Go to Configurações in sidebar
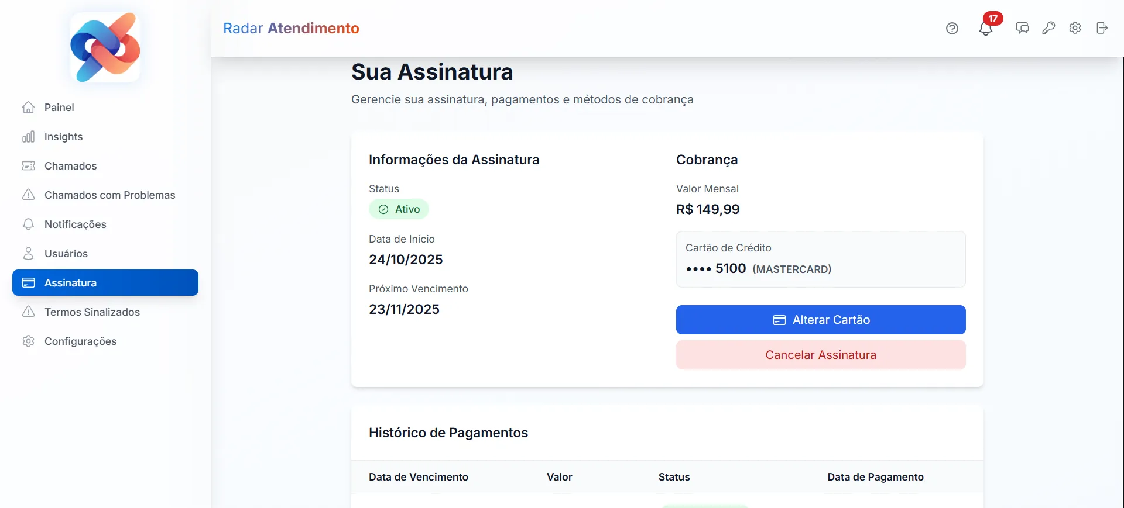This screenshot has width=1124, height=508. (80, 341)
